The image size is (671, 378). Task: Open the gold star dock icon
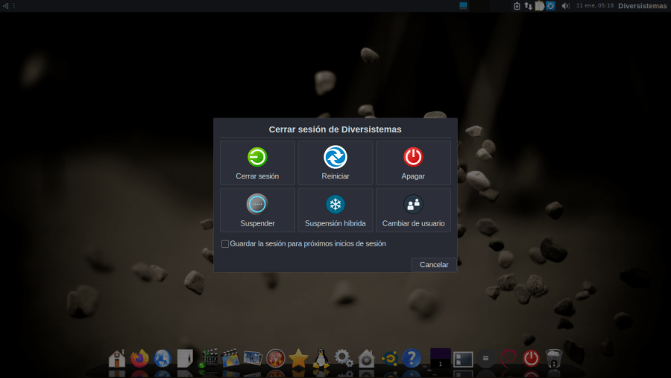pos(299,359)
